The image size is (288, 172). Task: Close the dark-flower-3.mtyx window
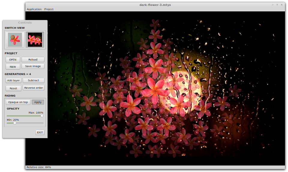click(282, 5)
